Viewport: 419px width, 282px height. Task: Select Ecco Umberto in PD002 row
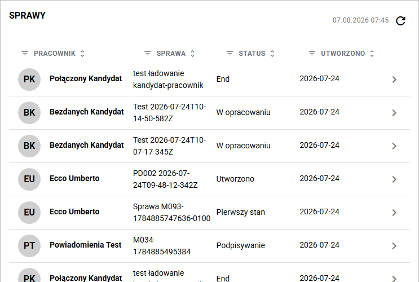point(74,178)
